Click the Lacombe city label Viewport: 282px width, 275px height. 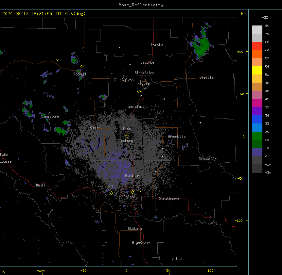(147, 62)
